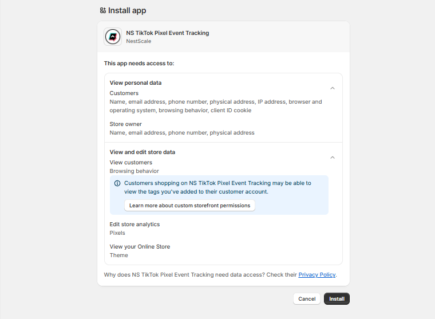Image resolution: width=435 pixels, height=319 pixels.
Task: Click the Edit store analytics permission
Action: (135, 225)
